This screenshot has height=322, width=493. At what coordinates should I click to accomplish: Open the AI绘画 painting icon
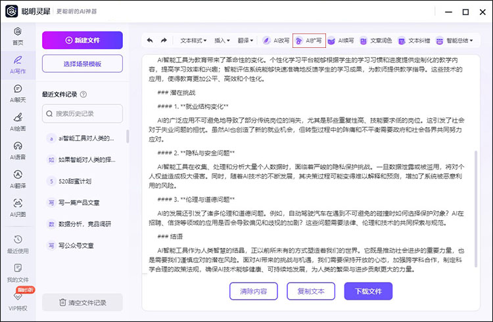click(18, 117)
